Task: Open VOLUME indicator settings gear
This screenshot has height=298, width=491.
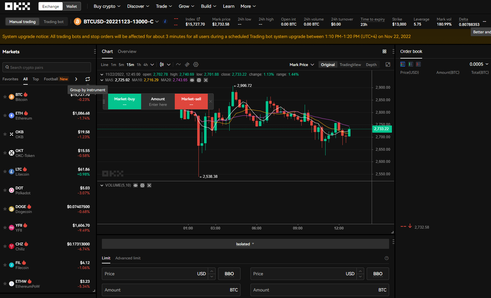Action: (142, 185)
